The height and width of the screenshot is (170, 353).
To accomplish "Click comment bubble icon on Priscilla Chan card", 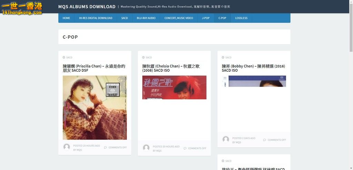I will click(x=105, y=148).
